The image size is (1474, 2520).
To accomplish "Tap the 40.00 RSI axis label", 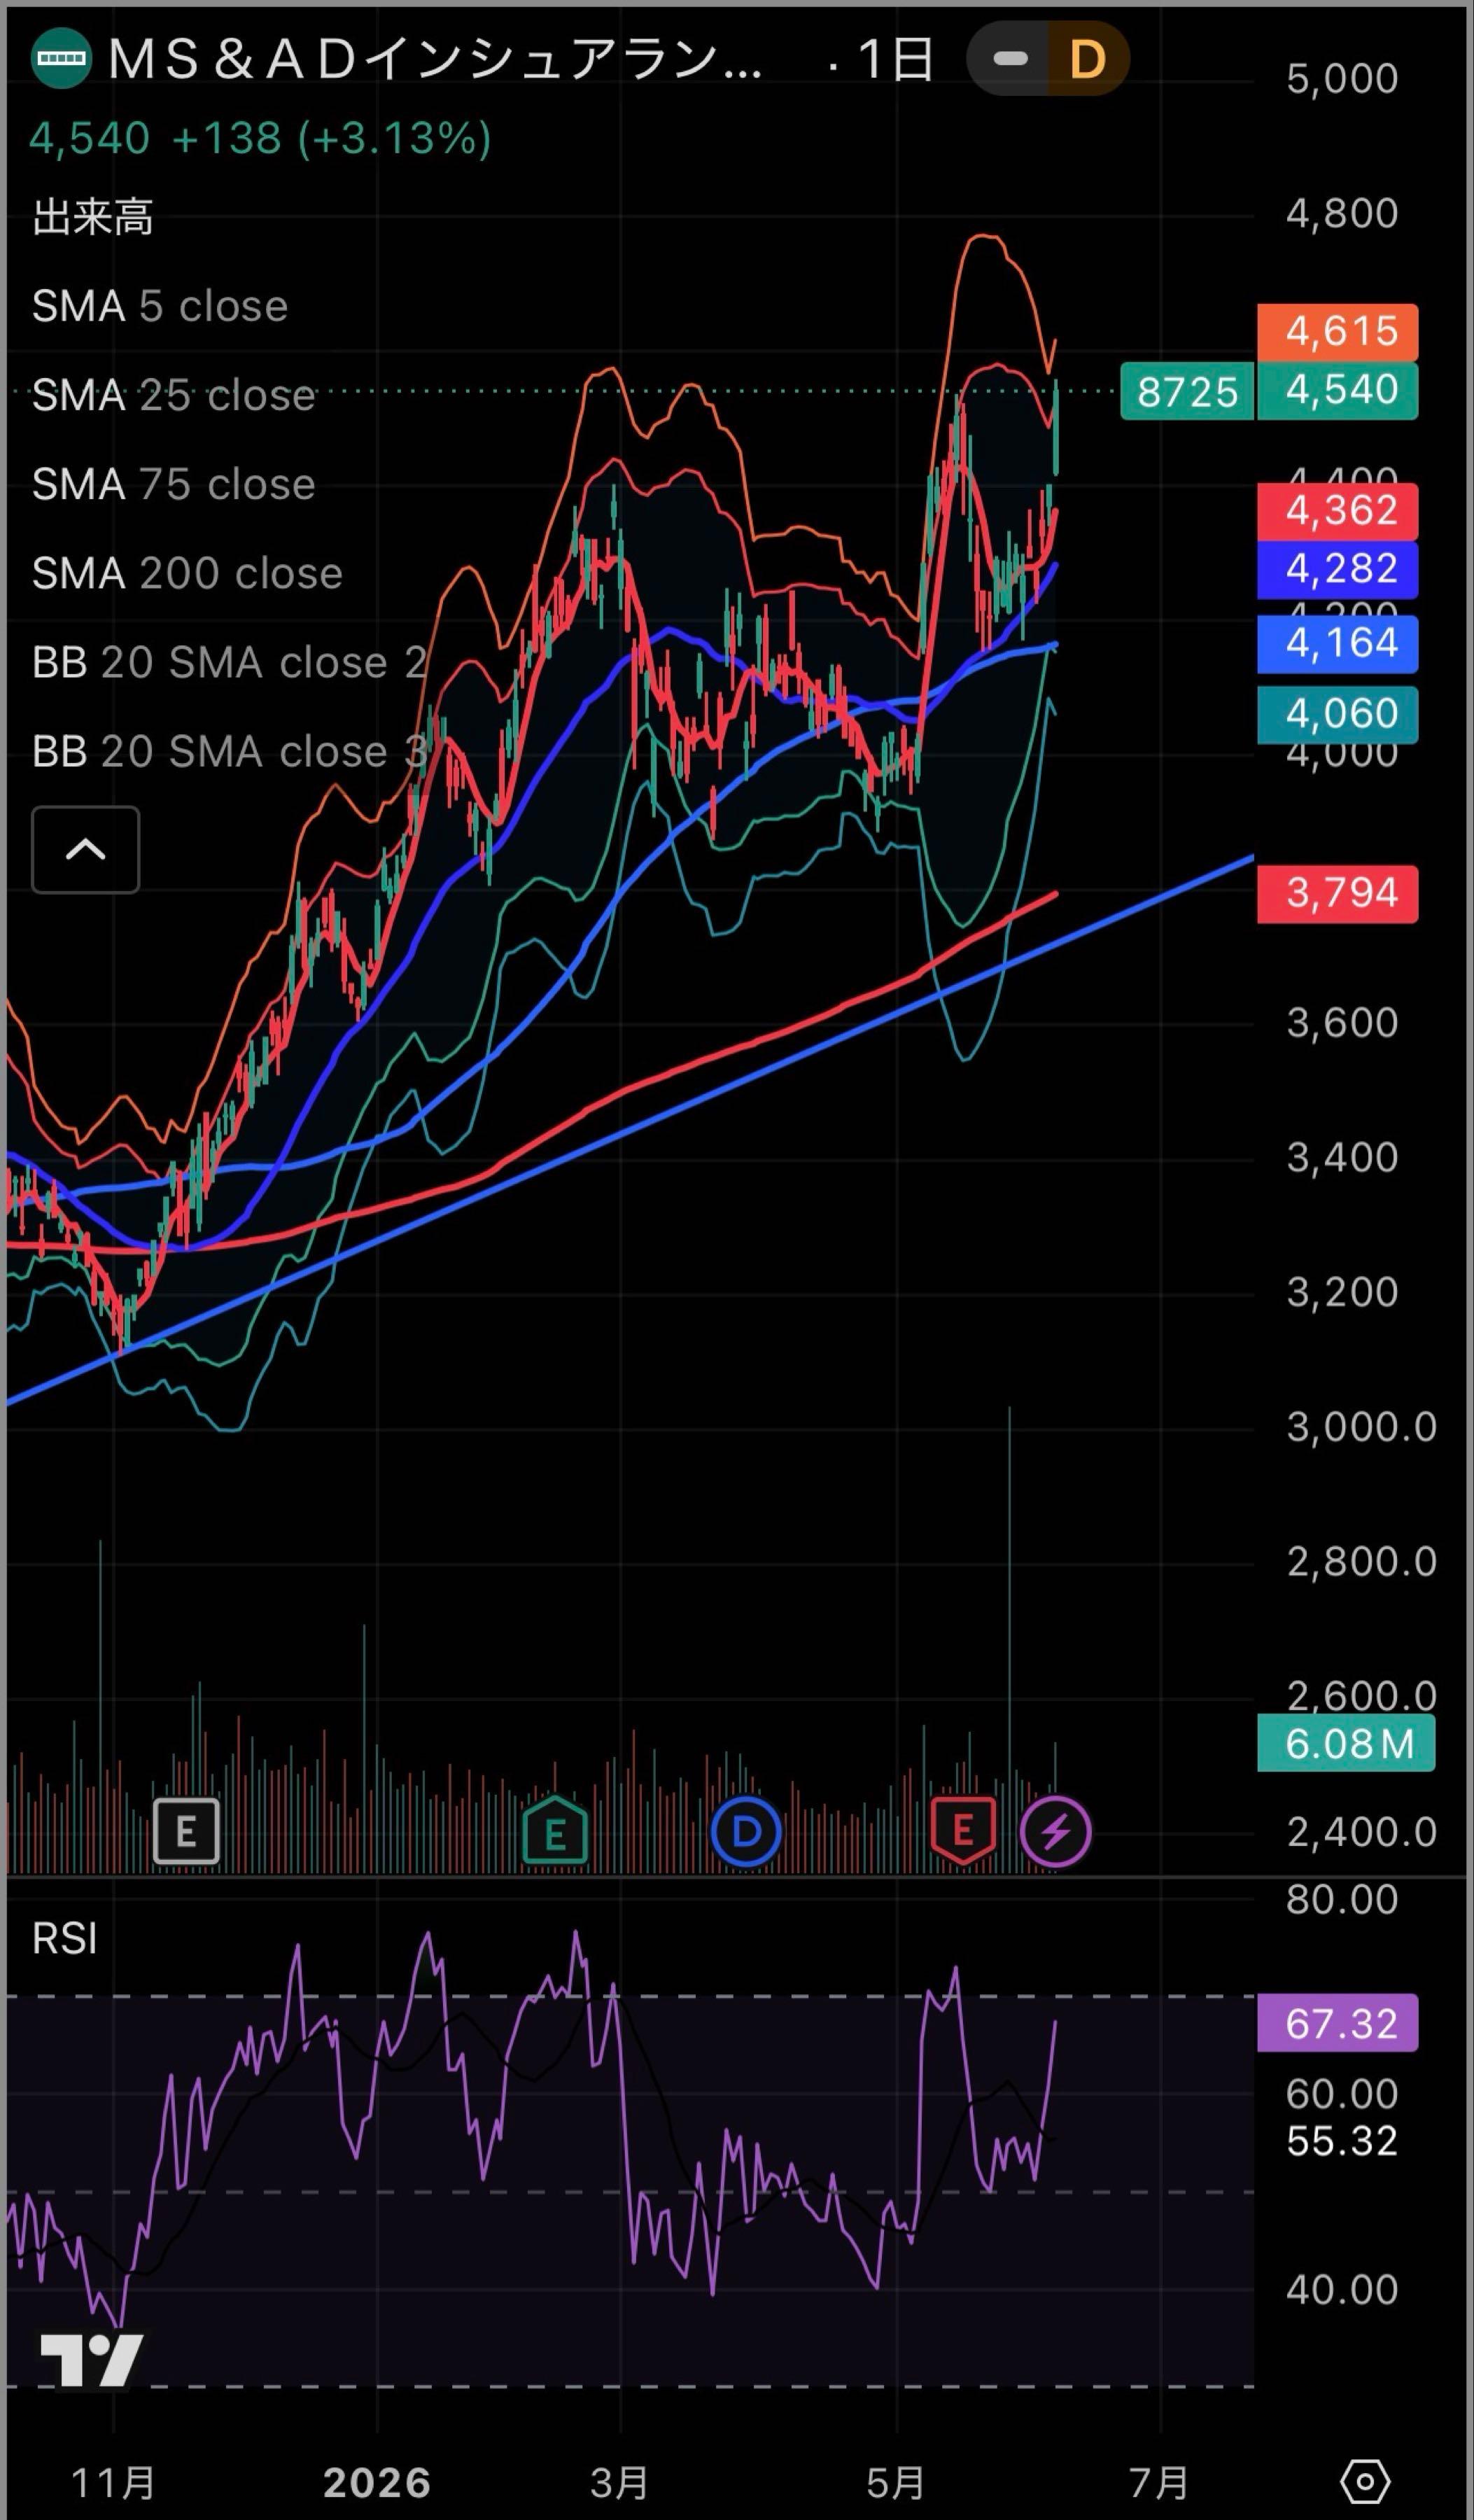I will (x=1342, y=2289).
